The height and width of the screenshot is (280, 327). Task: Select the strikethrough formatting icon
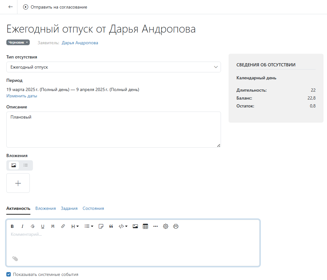point(32,226)
